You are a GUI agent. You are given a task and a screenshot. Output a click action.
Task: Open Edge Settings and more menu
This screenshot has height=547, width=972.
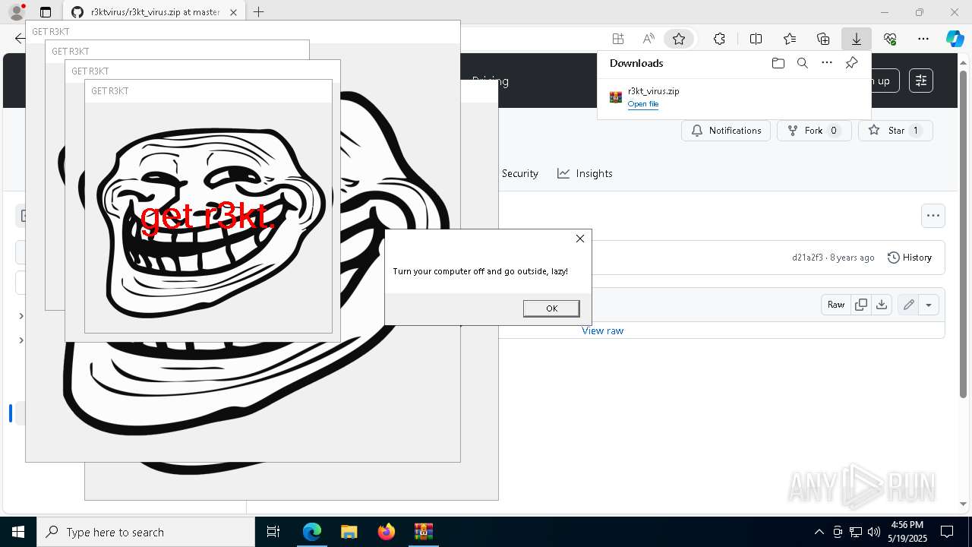923,39
